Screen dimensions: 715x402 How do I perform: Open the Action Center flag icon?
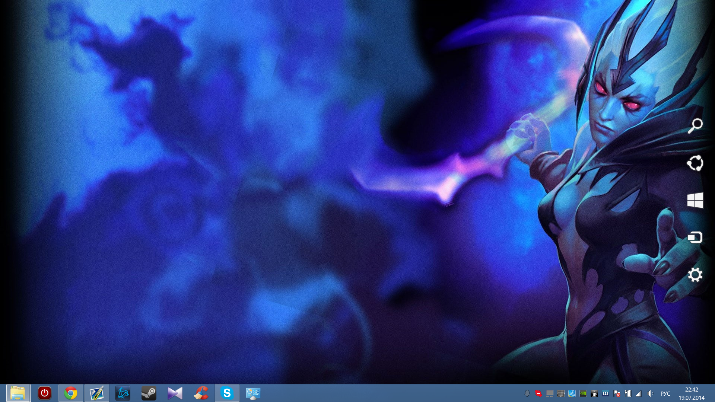(617, 393)
